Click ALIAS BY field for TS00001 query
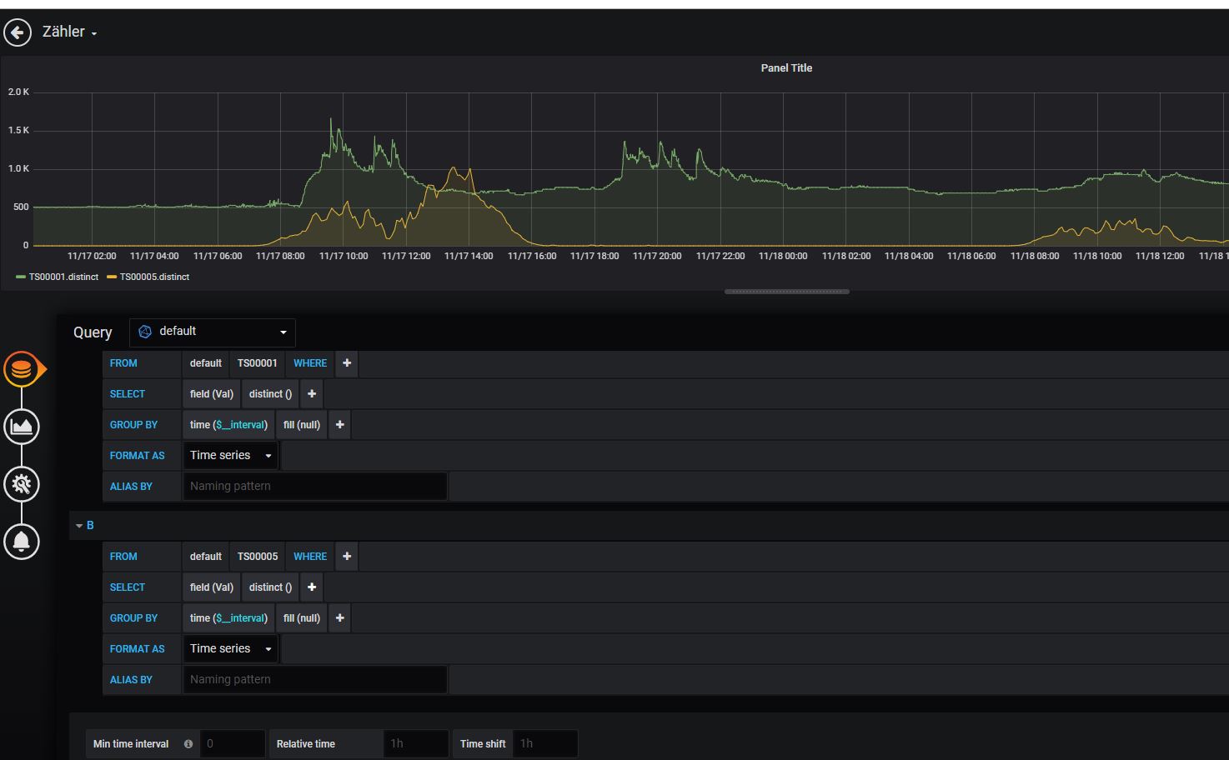This screenshot has height=760, width=1229. [x=315, y=487]
